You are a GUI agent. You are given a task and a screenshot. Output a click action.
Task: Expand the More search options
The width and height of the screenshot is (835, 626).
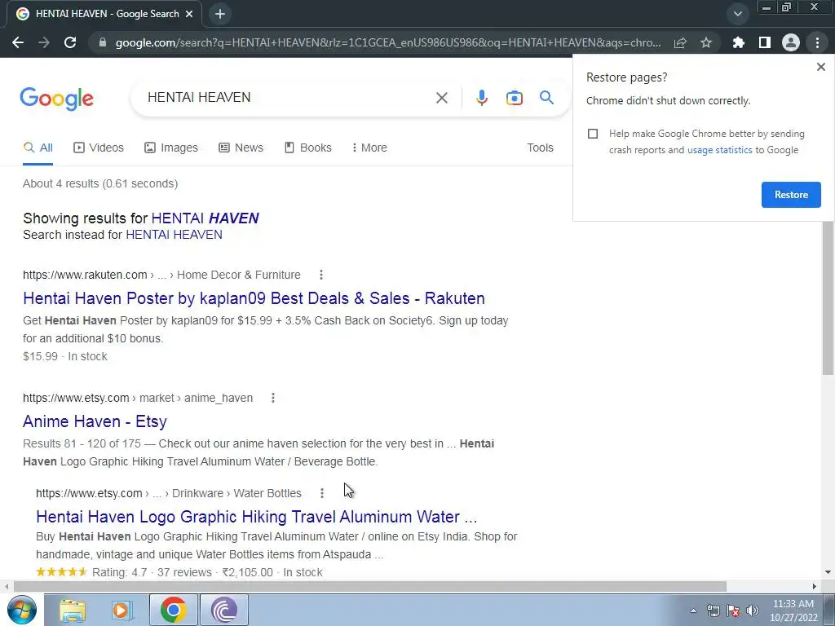[x=369, y=148]
